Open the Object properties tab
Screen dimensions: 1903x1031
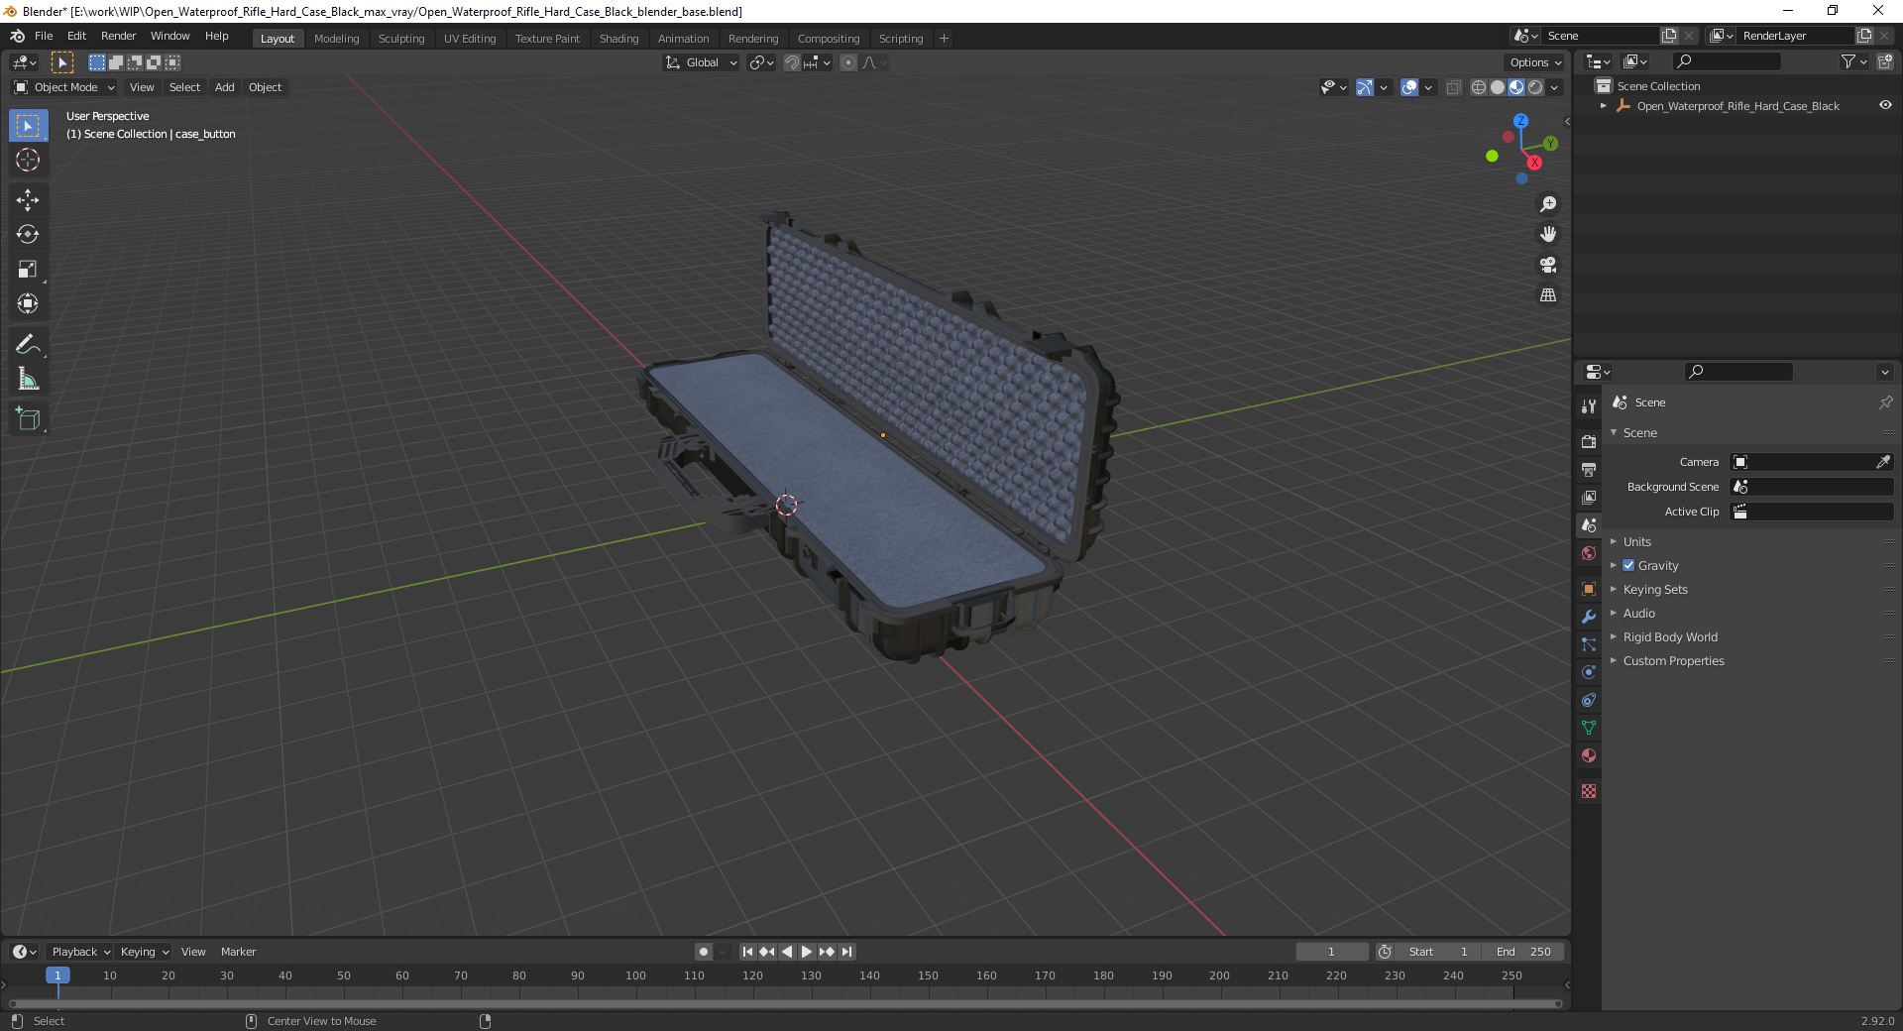point(1589,589)
